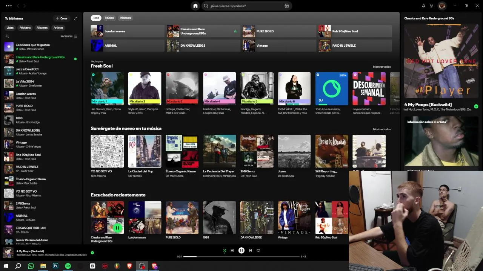Image resolution: width=483 pixels, height=271 pixels.
Task: Expand Tu biblioteca with arrows icon
Action: click(x=75, y=18)
